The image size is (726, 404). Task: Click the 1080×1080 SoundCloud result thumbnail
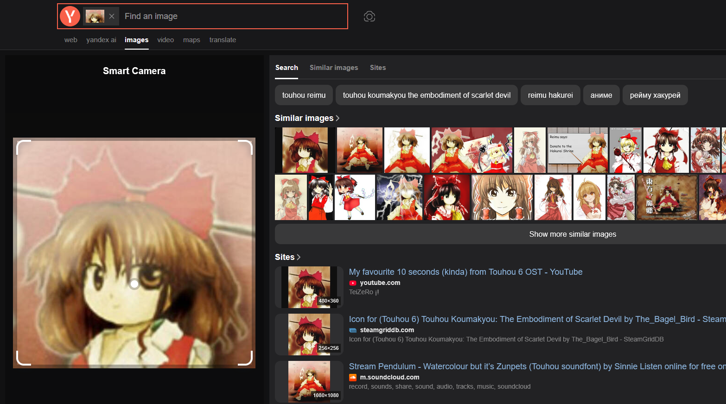(x=309, y=381)
